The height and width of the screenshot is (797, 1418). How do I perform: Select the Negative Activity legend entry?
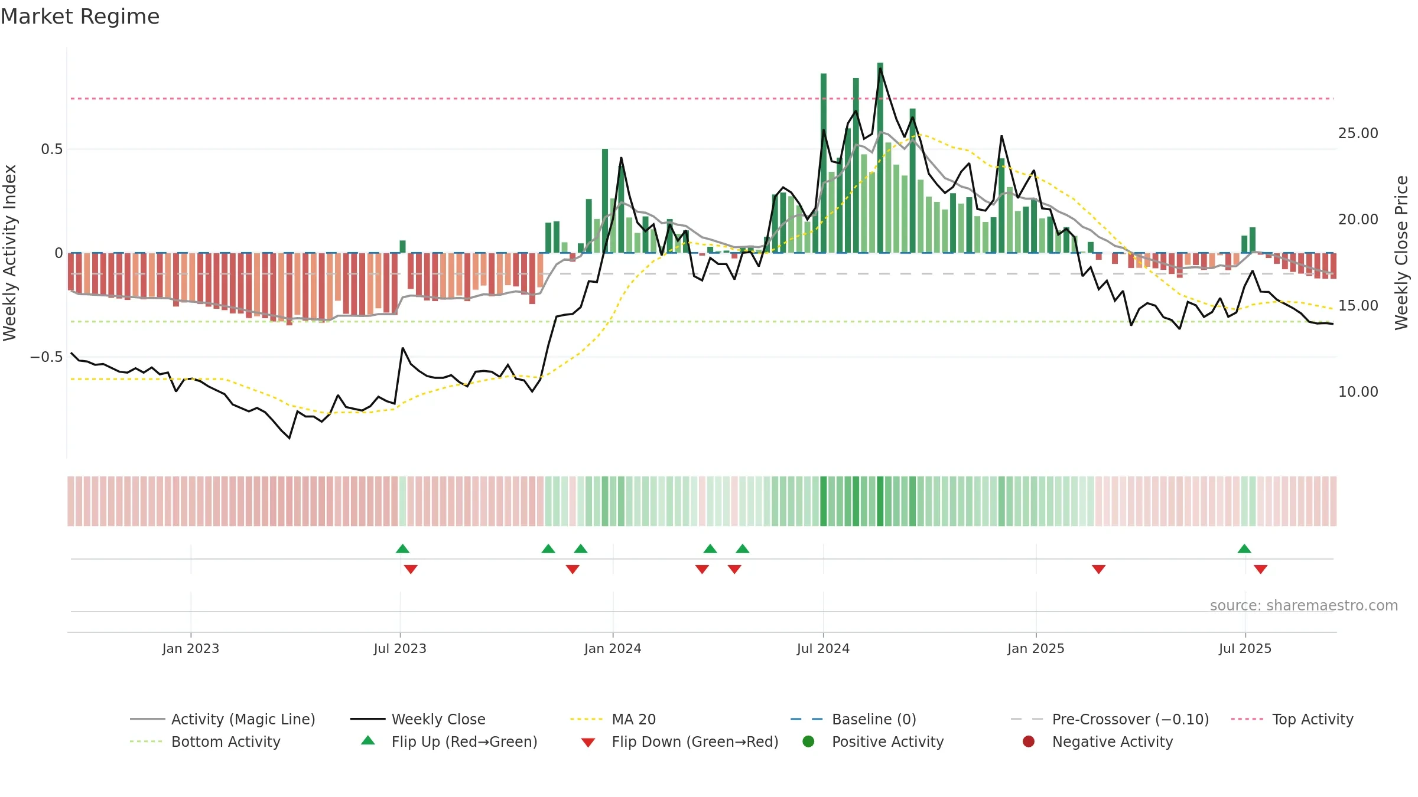tap(1097, 742)
